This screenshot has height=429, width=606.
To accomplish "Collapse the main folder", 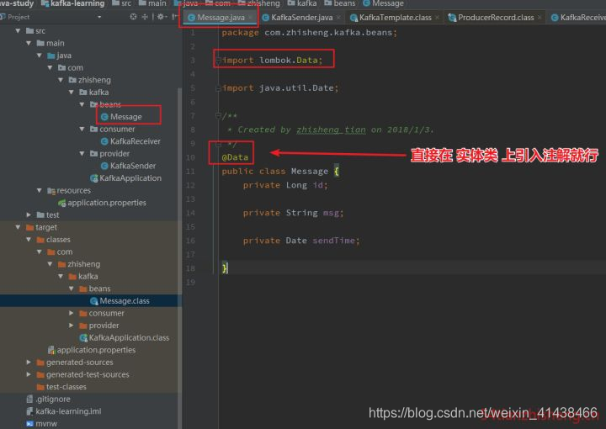I will pyautogui.click(x=29, y=43).
